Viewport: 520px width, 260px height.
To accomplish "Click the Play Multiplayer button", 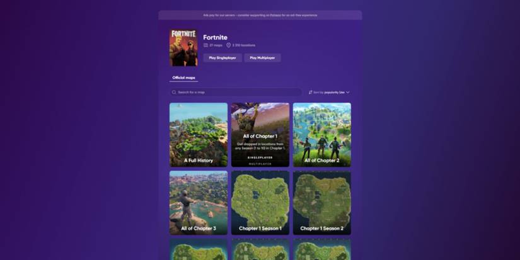I will click(262, 58).
